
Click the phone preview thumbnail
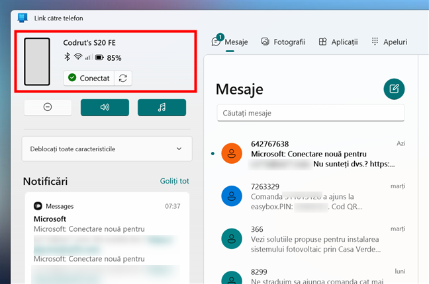(x=37, y=61)
